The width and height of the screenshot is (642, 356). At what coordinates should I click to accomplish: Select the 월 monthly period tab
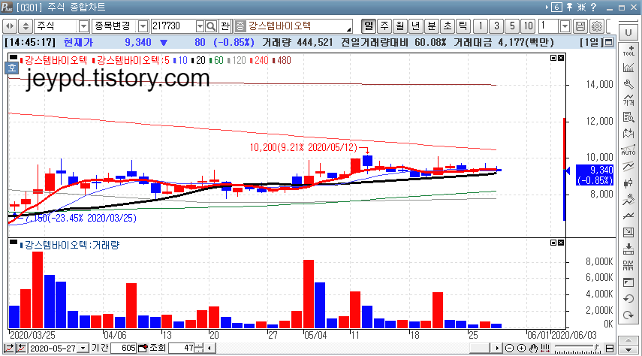[x=400, y=26]
